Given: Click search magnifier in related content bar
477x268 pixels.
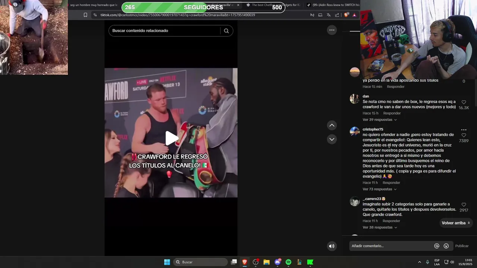Looking at the screenshot, I should 226,31.
